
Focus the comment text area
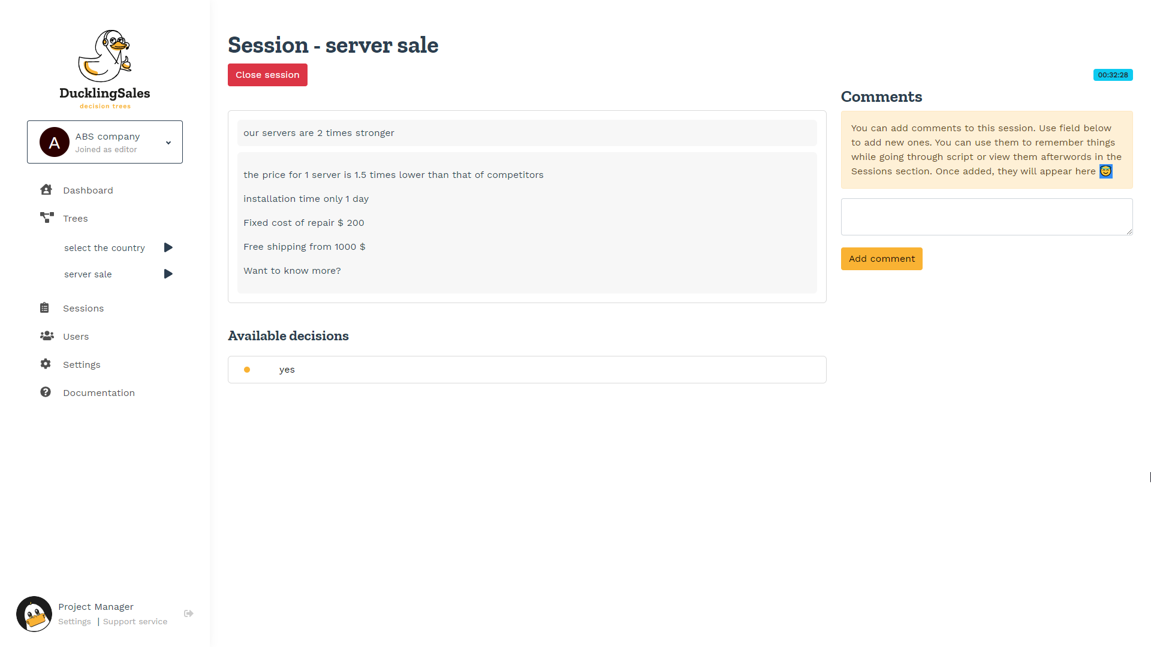point(986,217)
